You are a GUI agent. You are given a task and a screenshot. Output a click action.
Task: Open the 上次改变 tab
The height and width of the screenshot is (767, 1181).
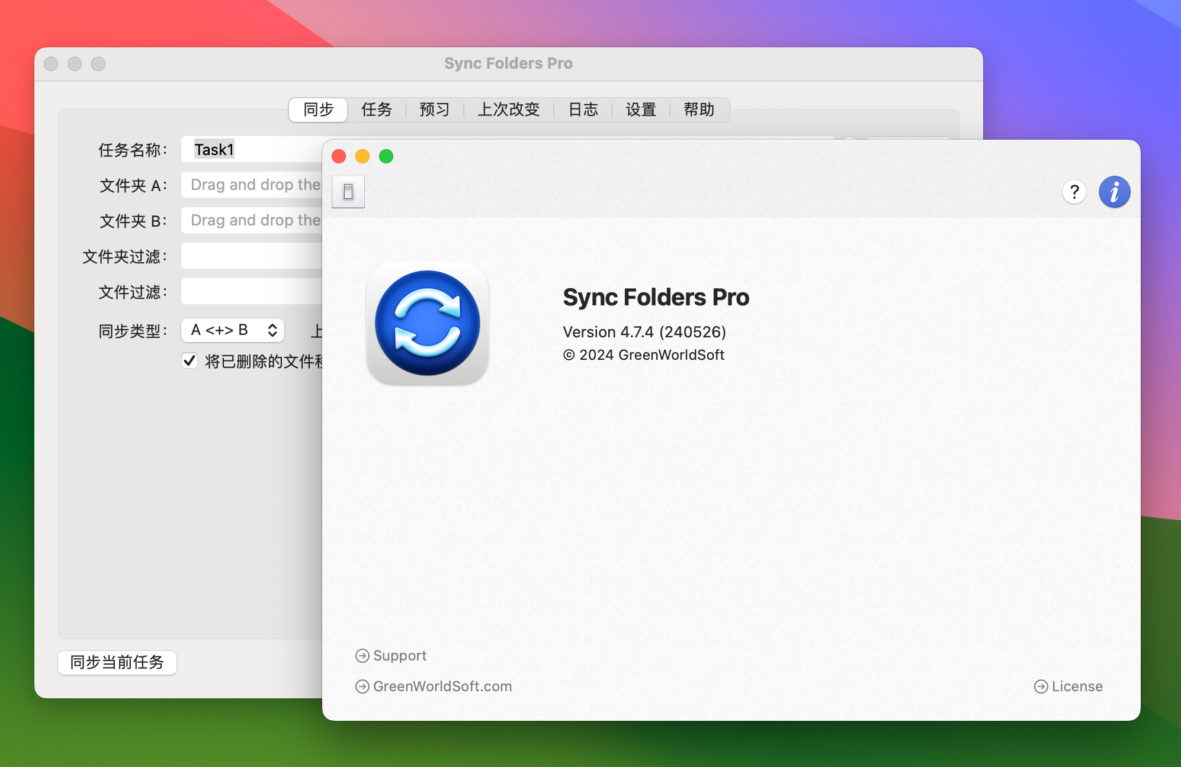[508, 109]
